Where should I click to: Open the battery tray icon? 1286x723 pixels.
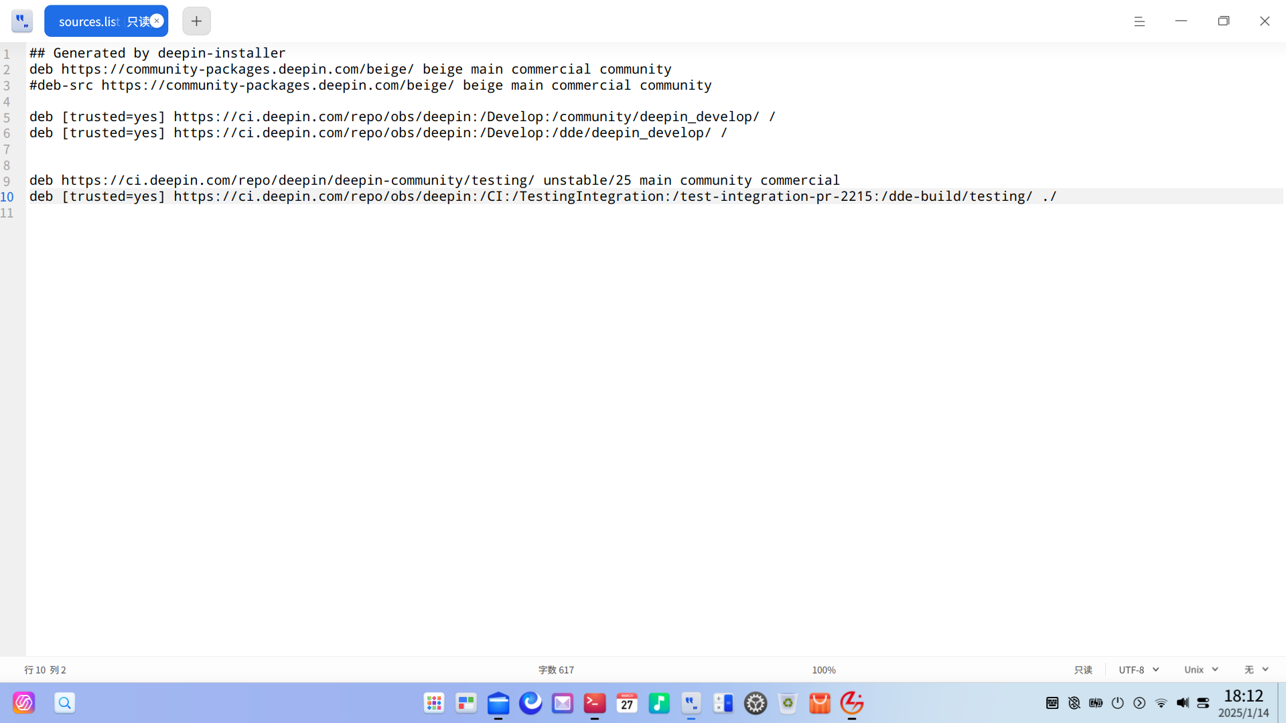coord(1096,703)
